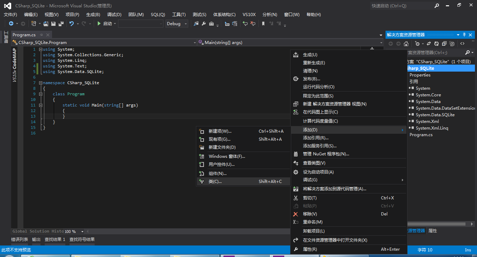Switch to the 输出 panel tab

36,239
